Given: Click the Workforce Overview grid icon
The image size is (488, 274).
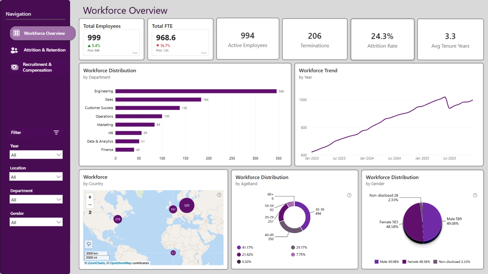Looking at the screenshot, I should (x=17, y=33).
